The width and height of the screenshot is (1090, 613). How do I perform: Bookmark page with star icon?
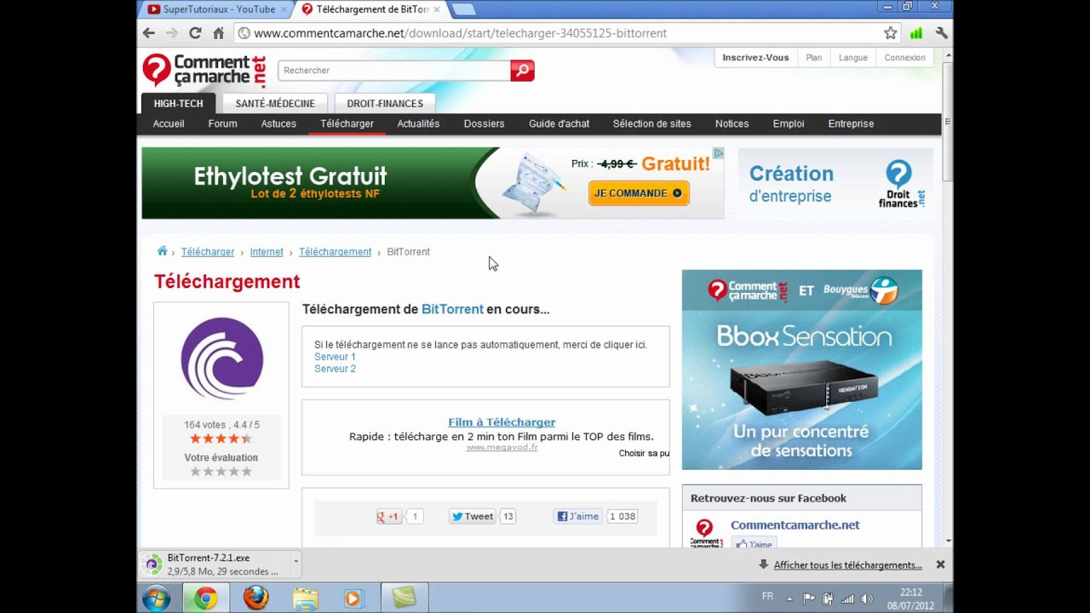[x=890, y=33]
